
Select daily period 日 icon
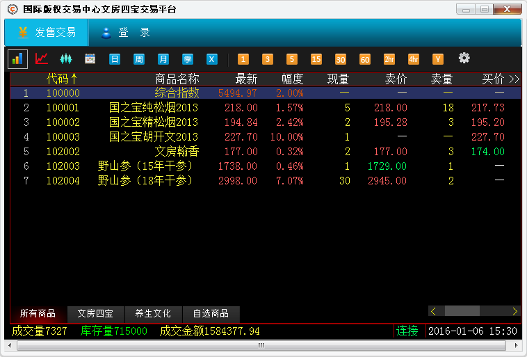tap(115, 59)
